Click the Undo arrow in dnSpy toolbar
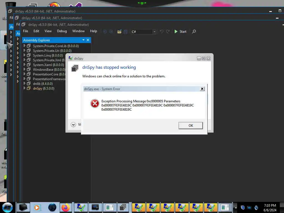 162,32
